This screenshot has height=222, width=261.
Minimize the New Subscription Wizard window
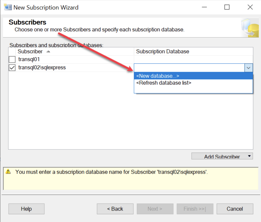204,7
